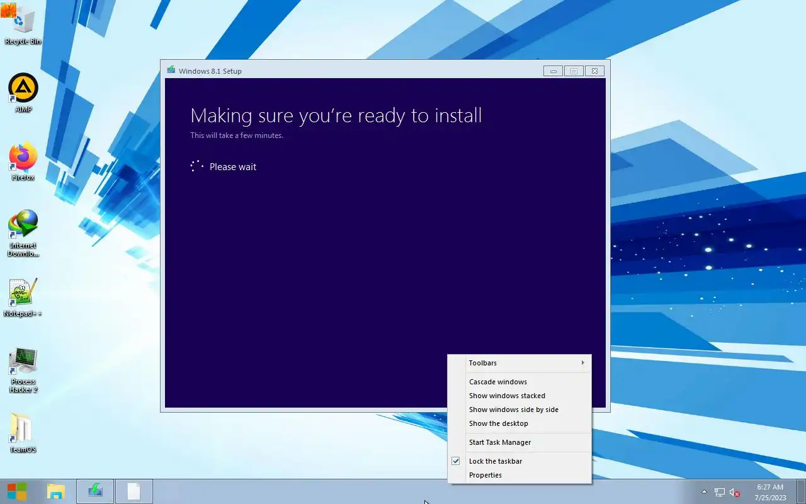Open the taskbar clock and date
The width and height of the screenshot is (806, 504).
pos(770,492)
